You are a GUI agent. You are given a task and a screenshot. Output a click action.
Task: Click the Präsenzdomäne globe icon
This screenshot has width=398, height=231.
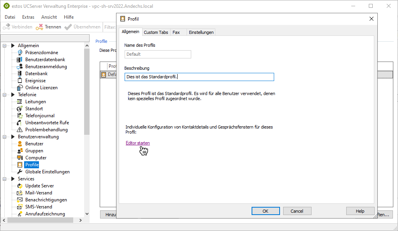tap(20, 53)
